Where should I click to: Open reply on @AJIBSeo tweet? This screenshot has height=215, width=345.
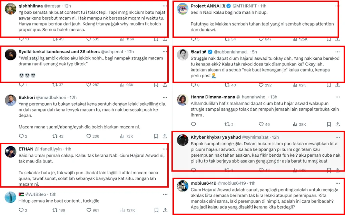pos(21,210)
